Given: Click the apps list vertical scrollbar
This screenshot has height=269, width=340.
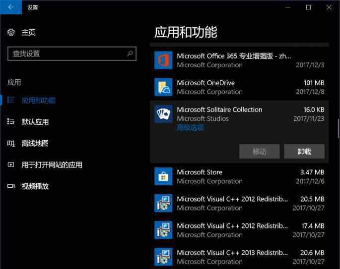Looking at the screenshot, I should (339, 129).
